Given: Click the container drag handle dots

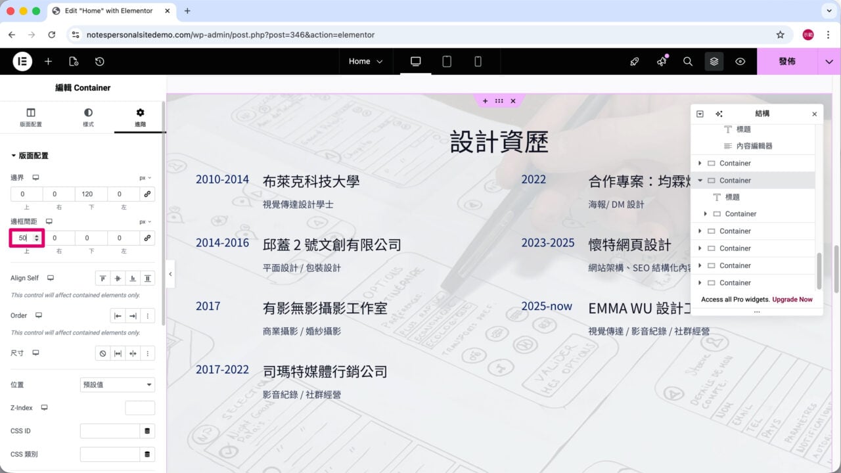Looking at the screenshot, I should pos(499,101).
